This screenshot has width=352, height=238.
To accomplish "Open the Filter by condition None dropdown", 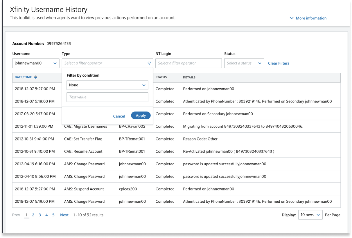I will point(107,85).
